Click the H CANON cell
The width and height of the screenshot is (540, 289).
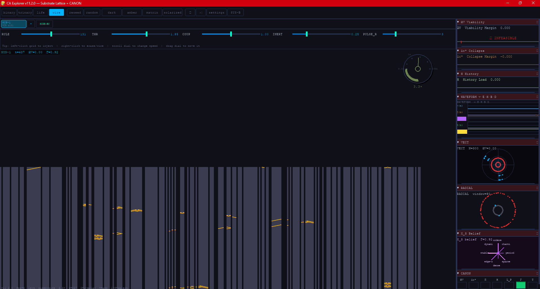pyautogui.click(x=497, y=285)
